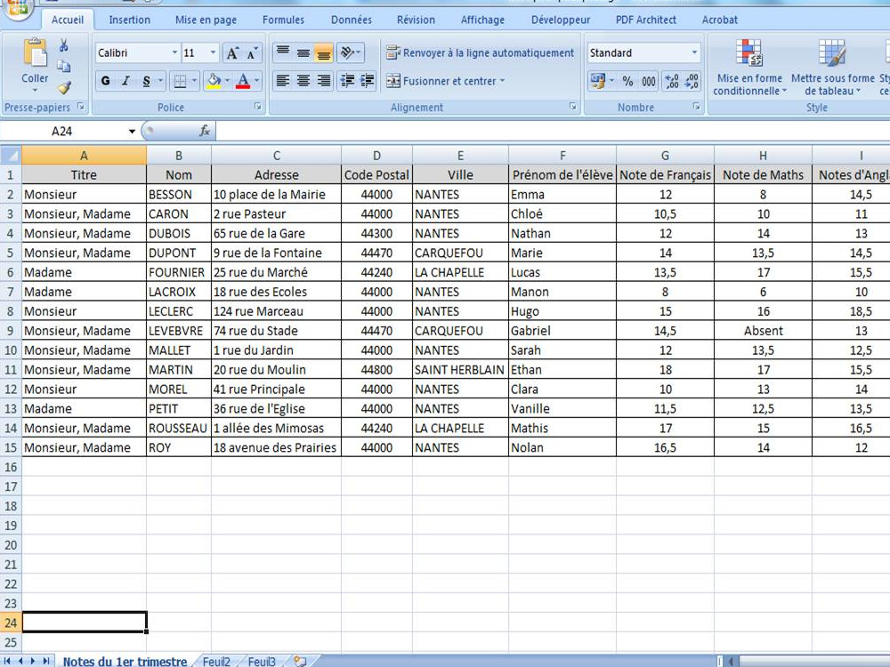The image size is (890, 667).
Task: Click the add decimal place icon
Action: tap(672, 81)
